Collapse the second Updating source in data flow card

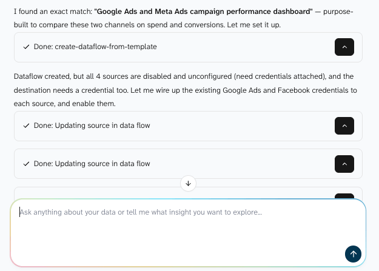coord(344,164)
